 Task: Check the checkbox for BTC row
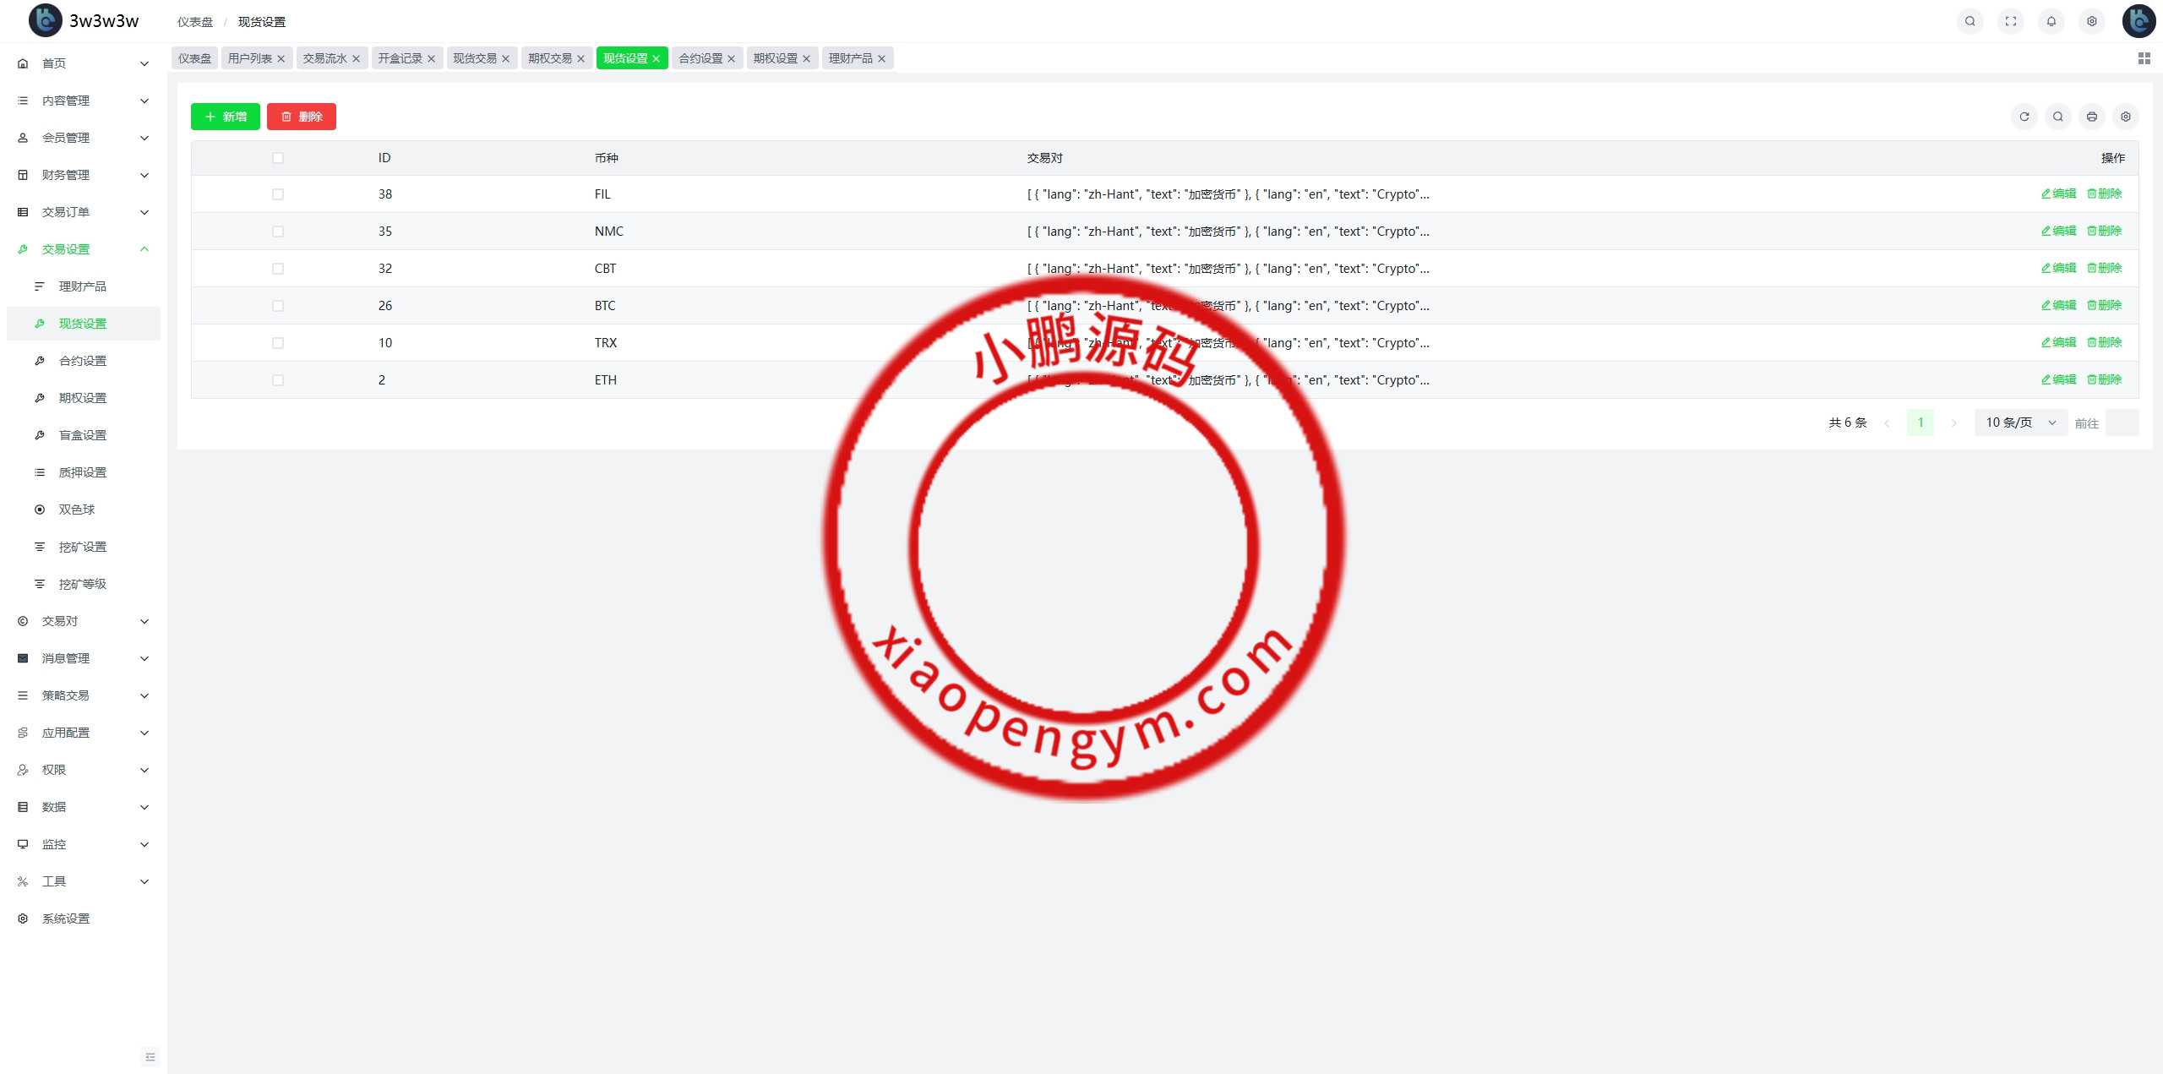[278, 305]
